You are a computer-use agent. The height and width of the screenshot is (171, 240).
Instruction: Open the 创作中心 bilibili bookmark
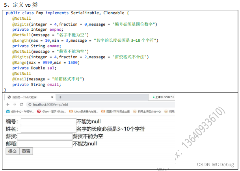click(20, 112)
